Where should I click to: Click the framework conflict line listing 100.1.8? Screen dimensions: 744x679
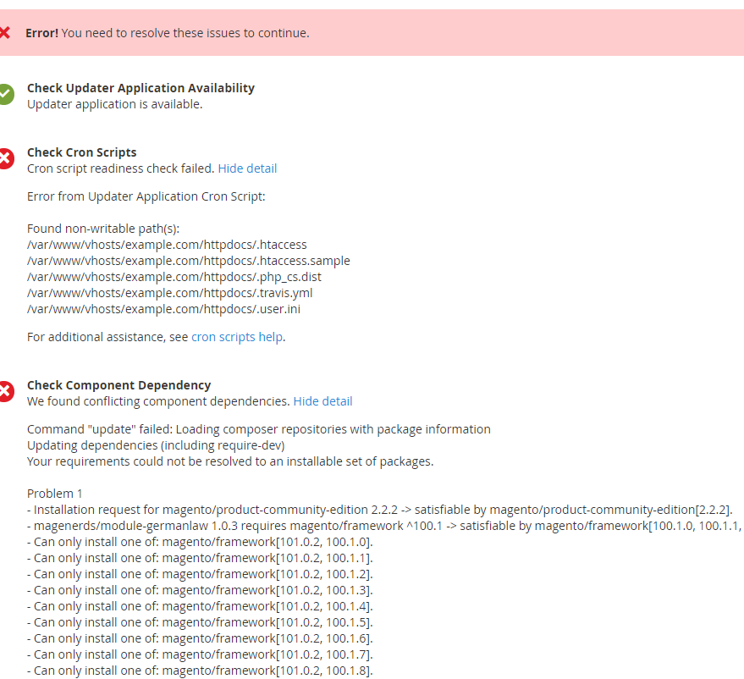200,671
